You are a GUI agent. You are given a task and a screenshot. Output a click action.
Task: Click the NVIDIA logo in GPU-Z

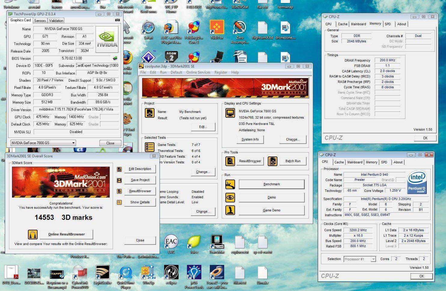107,40
